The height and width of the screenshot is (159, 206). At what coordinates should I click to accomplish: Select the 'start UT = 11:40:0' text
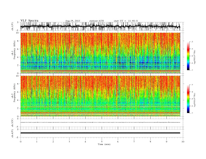tap(126, 21)
